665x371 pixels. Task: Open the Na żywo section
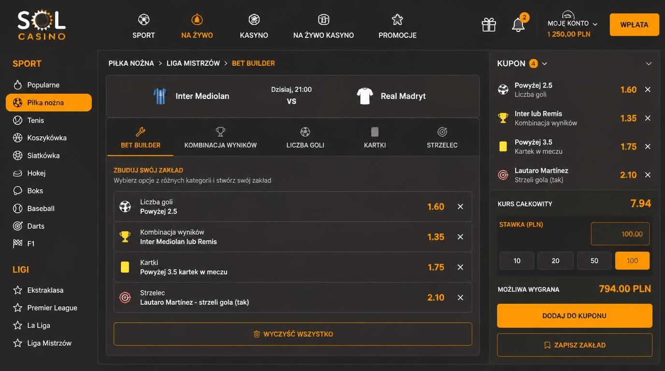197,27
